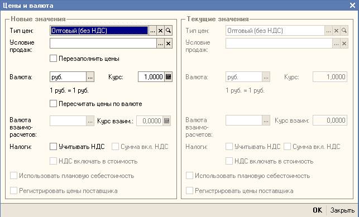
Task: Open Валюта picker in Текущие значения
Action: click(x=266, y=77)
